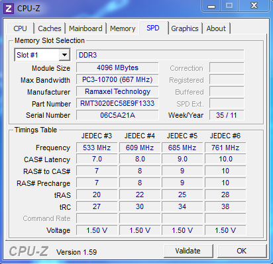273x264 pixels.
Task: Click the CAS# Latency 9.0 cell
Action: [x=182, y=159]
